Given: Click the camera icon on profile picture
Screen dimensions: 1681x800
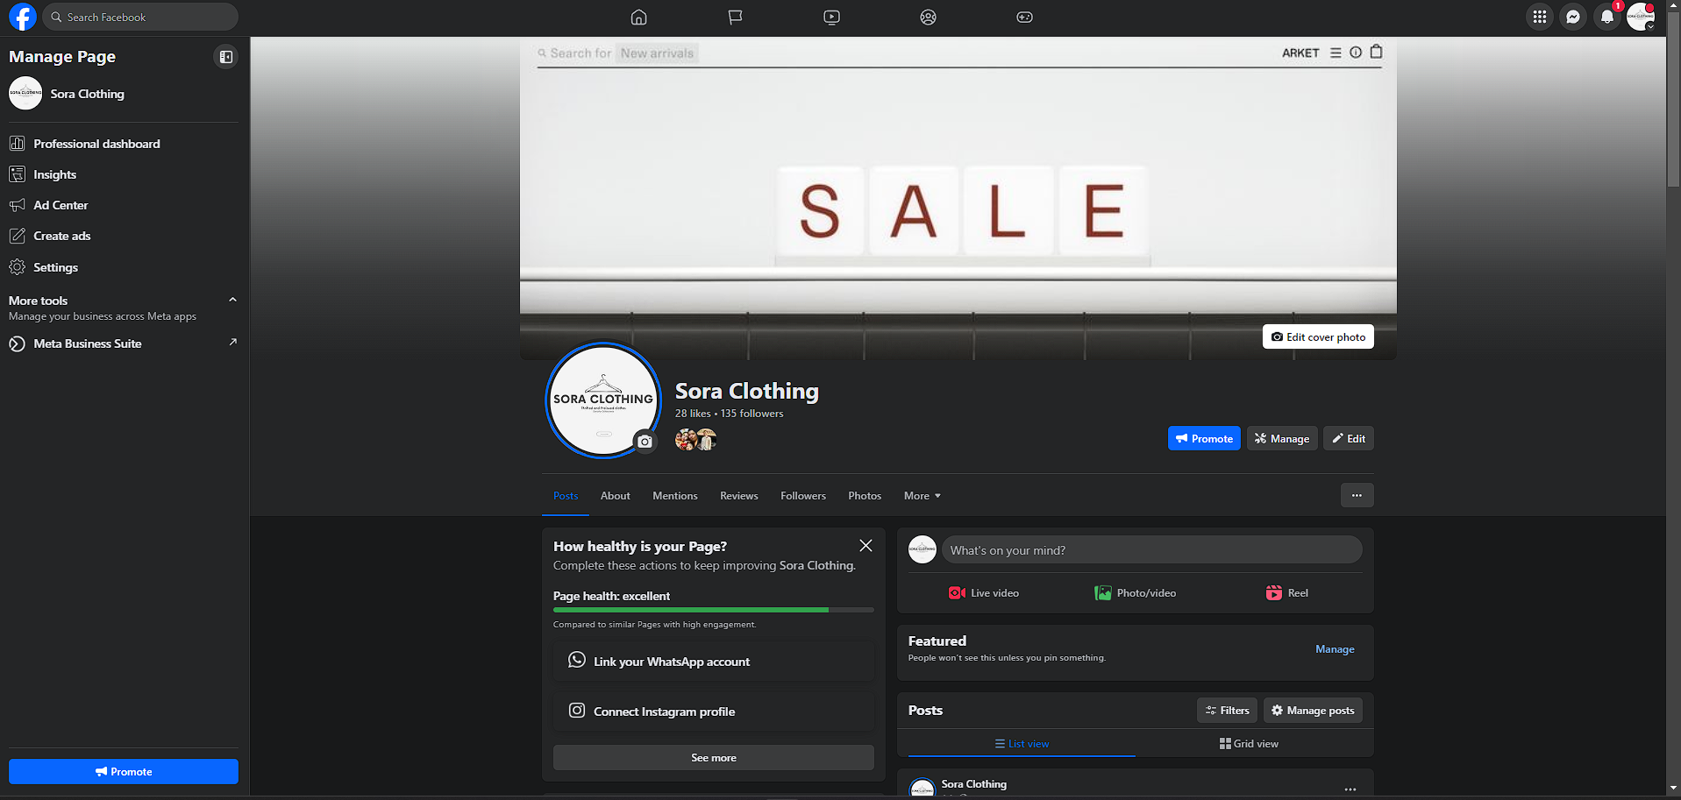Looking at the screenshot, I should coord(645,442).
